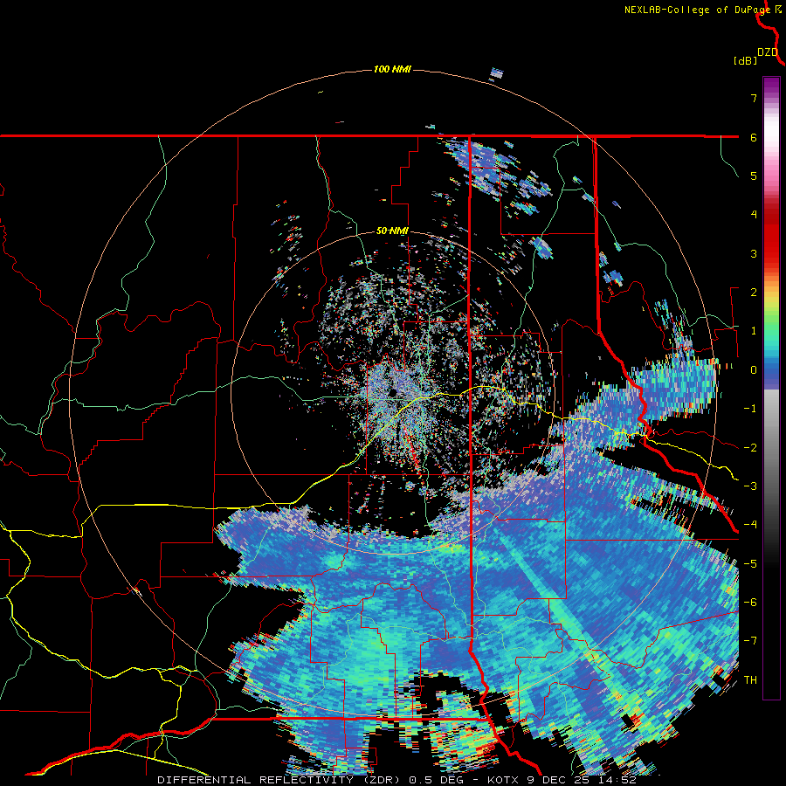Click the 5 dB value on color scale
Image resolution: width=786 pixels, height=786 pixels.
(754, 176)
